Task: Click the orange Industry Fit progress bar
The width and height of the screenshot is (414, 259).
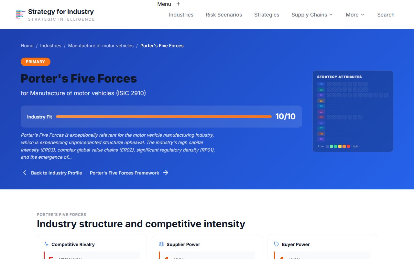Action: [x=164, y=117]
